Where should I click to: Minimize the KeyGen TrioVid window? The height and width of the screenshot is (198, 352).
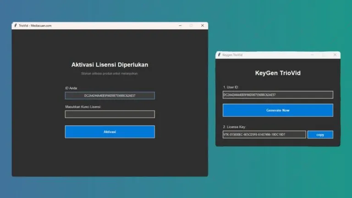pyautogui.click(x=312, y=55)
